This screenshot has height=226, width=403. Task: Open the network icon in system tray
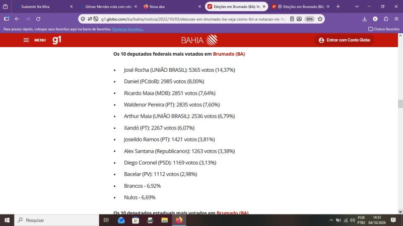click(346, 220)
